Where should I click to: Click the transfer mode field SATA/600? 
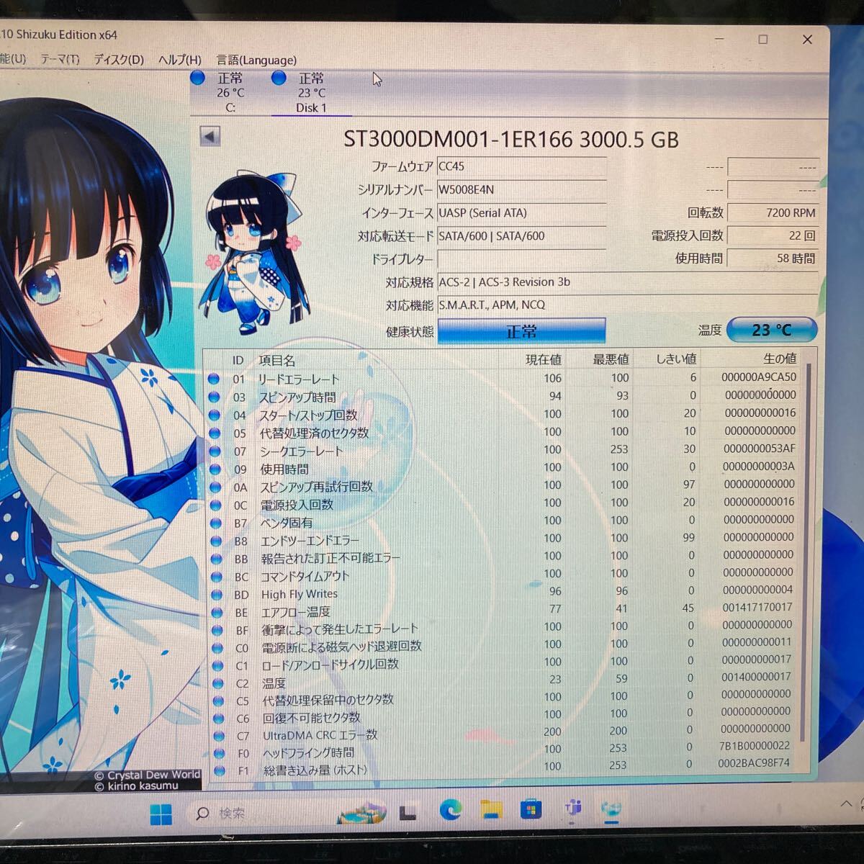coord(521,236)
